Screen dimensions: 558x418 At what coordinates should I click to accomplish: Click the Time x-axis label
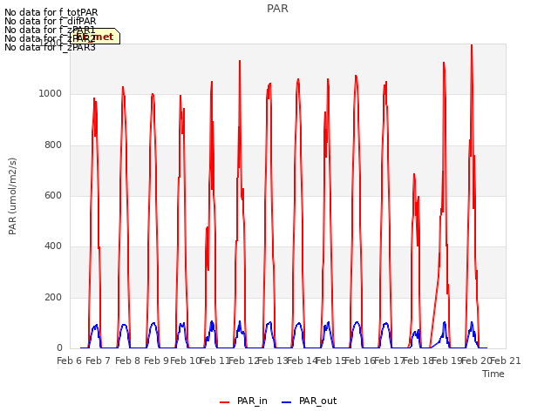(493, 374)
